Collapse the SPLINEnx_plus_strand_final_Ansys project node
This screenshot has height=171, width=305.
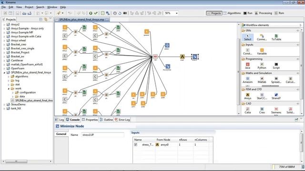[4, 73]
